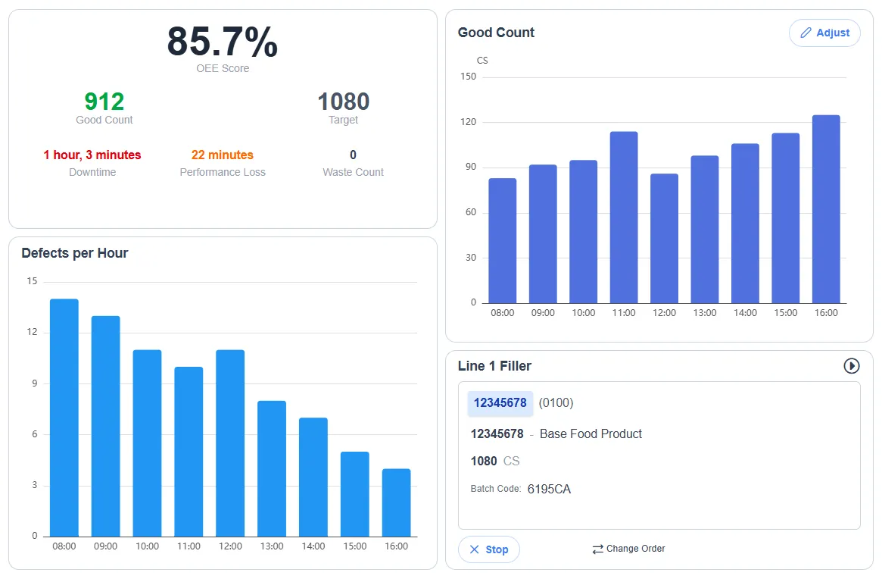Click the 11:00 bar in Good Count chart
The image size is (882, 579).
click(624, 218)
